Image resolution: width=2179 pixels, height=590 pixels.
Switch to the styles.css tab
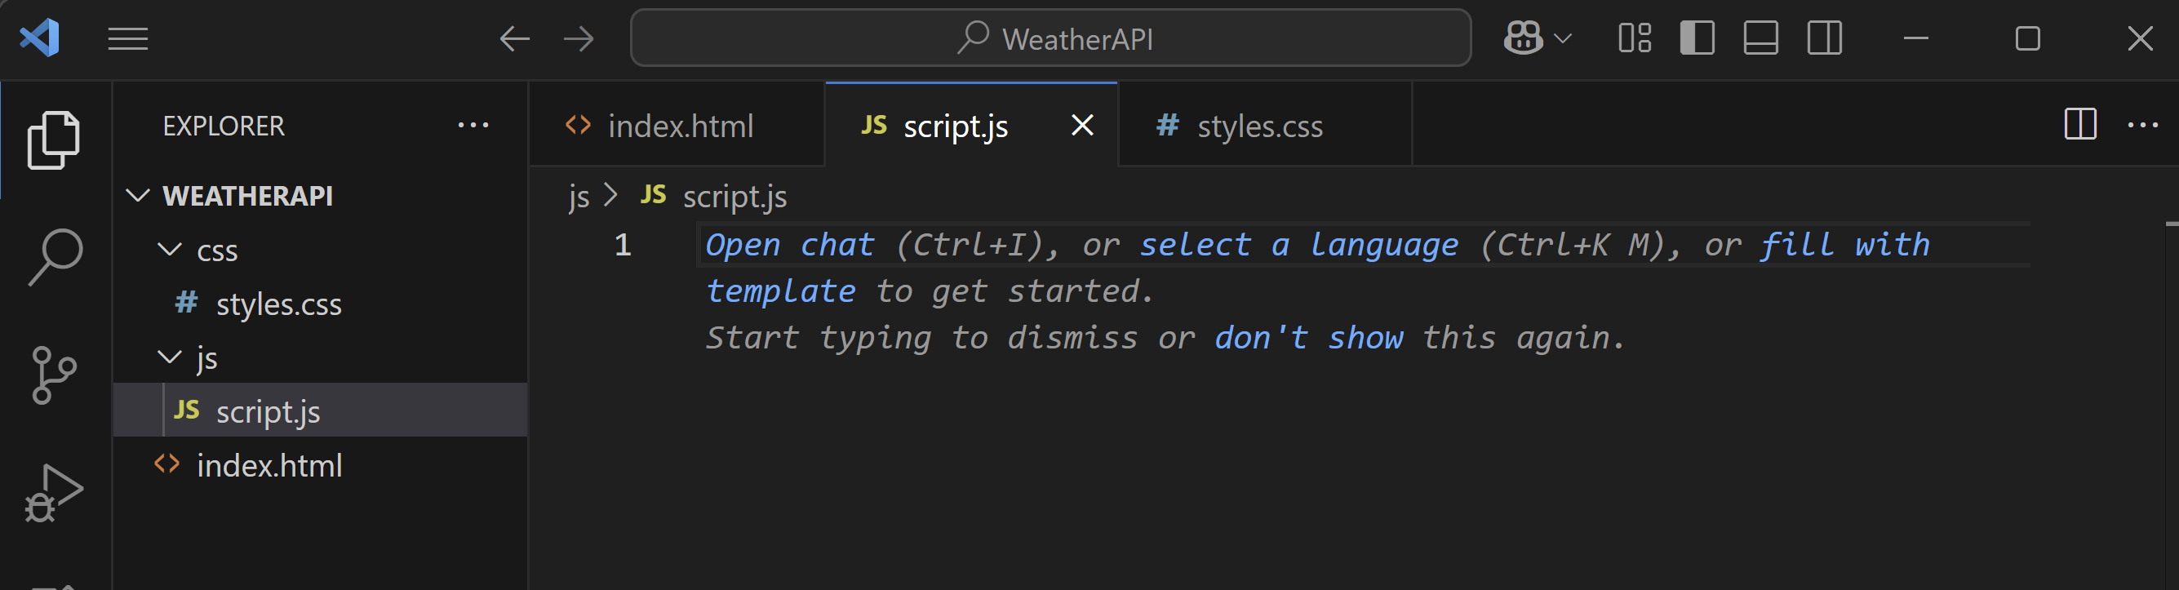[x=1258, y=126]
